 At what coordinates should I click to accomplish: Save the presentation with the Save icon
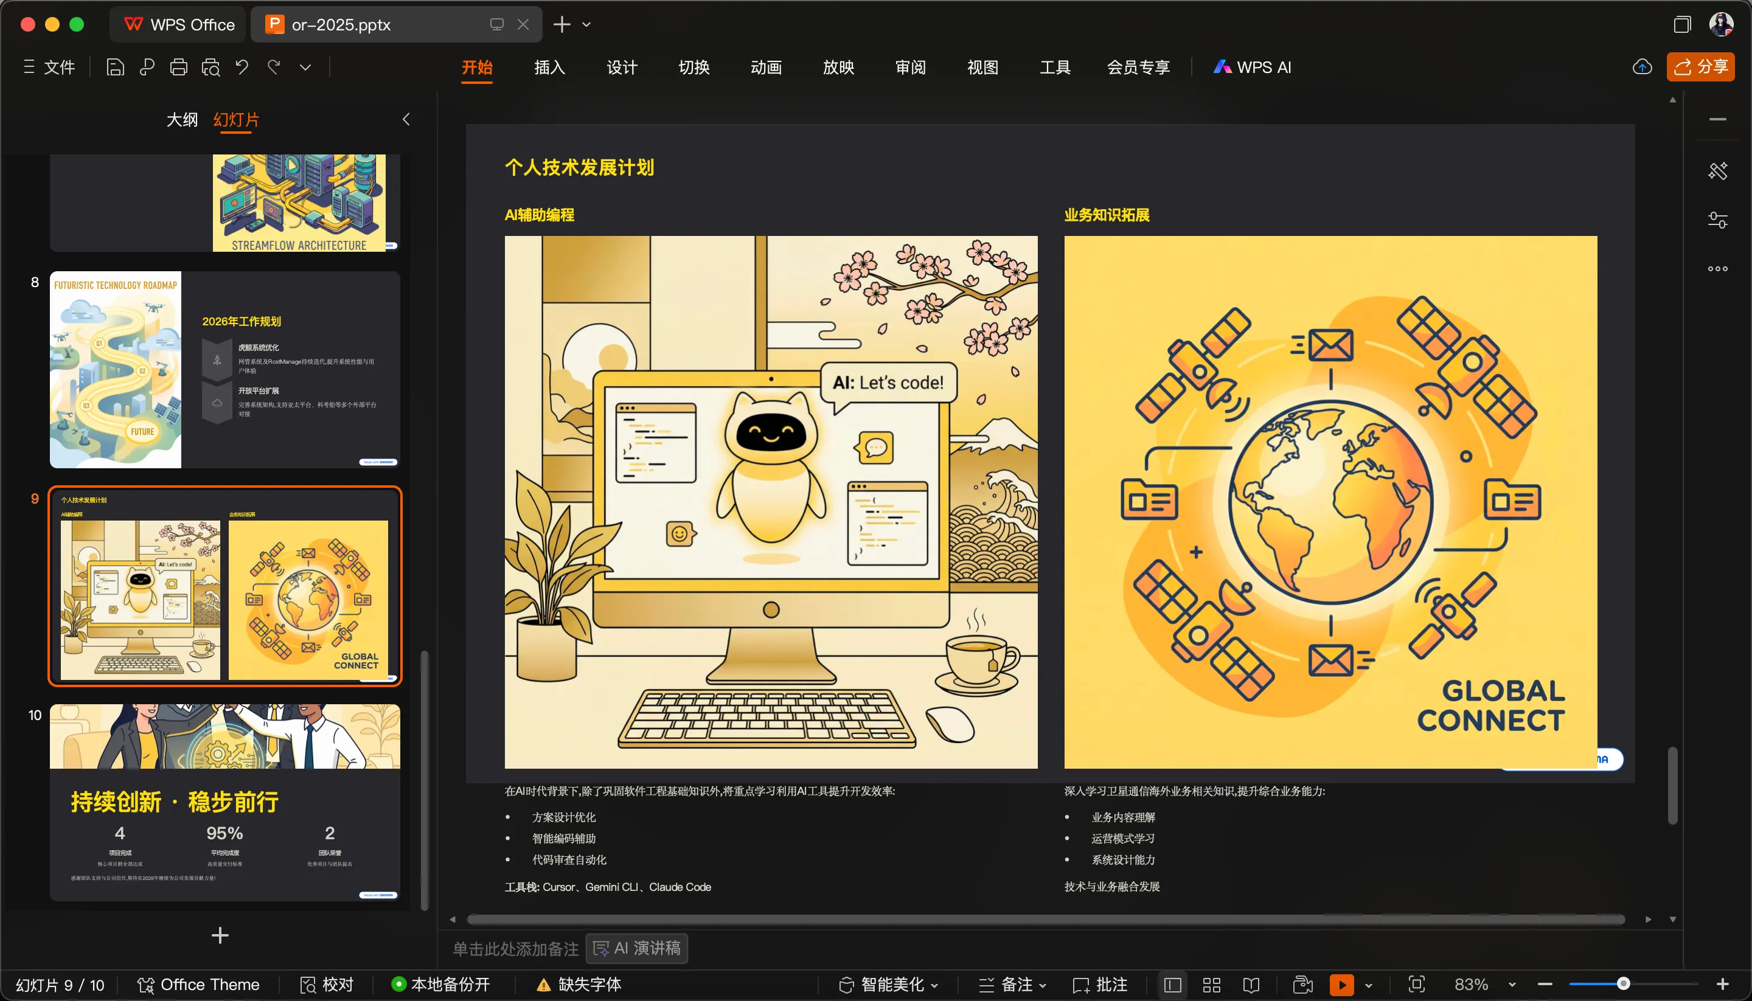coord(115,67)
